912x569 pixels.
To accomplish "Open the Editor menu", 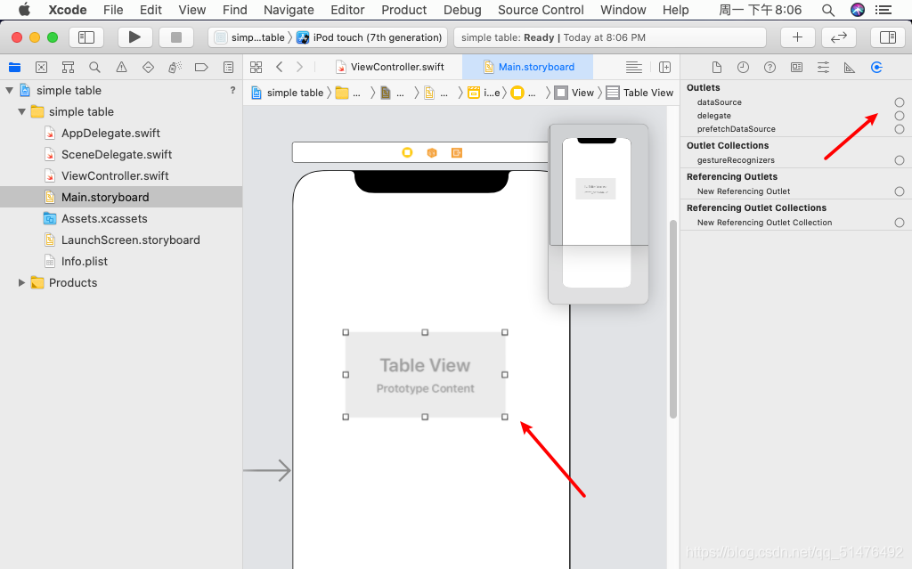I will pos(347,10).
